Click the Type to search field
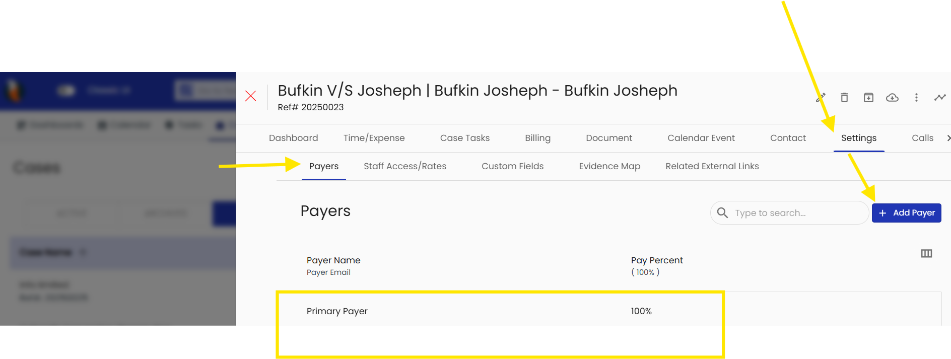This screenshot has height=359, width=951. click(796, 213)
